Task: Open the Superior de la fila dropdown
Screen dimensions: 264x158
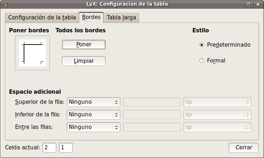Action: click(x=93, y=102)
